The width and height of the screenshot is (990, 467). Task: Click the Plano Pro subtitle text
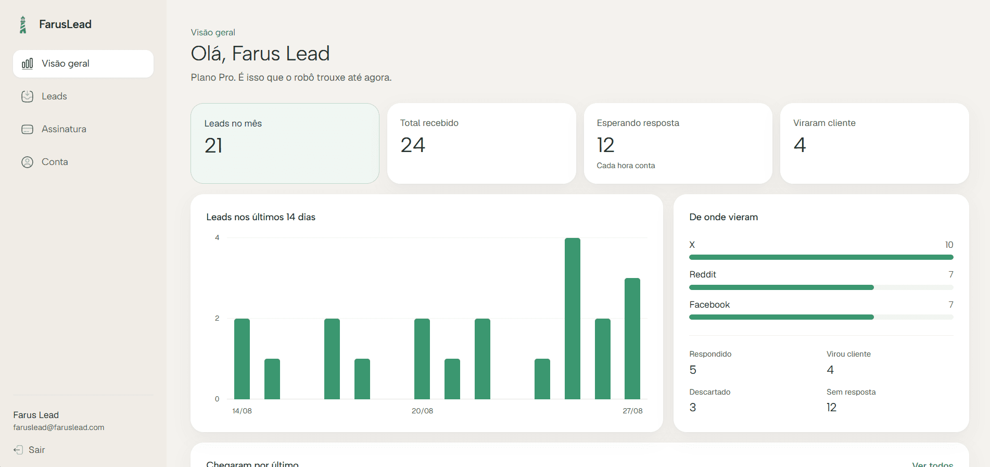[291, 78]
